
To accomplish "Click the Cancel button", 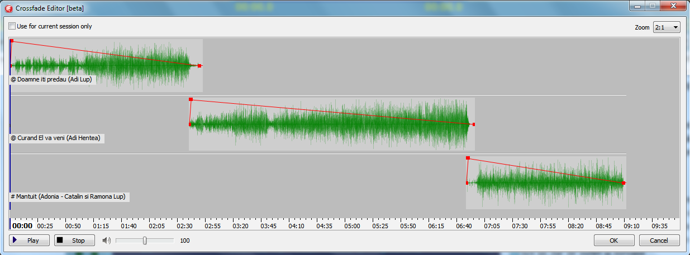I will point(660,240).
